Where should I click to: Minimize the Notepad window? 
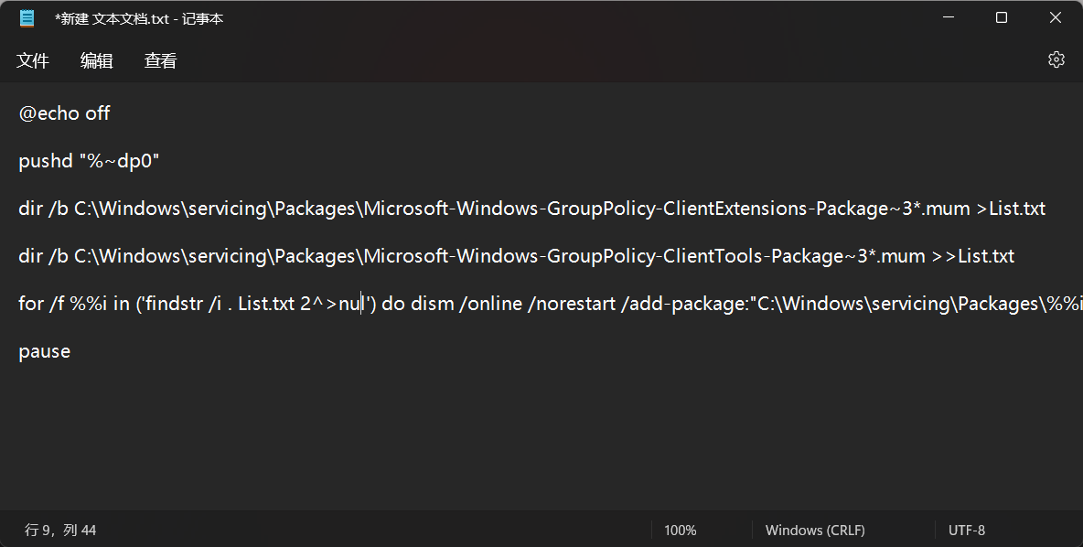point(949,18)
